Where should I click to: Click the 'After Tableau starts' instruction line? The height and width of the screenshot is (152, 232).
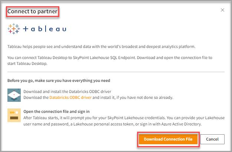click(x=111, y=118)
